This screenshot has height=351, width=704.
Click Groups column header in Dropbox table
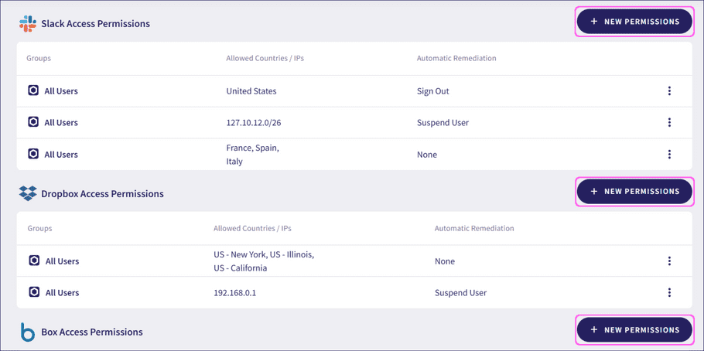(x=40, y=228)
